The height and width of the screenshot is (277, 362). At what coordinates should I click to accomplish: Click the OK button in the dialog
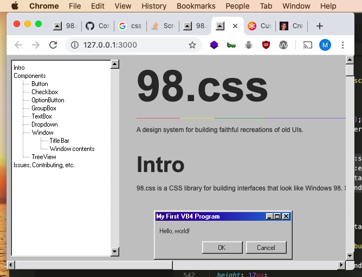pyautogui.click(x=222, y=247)
